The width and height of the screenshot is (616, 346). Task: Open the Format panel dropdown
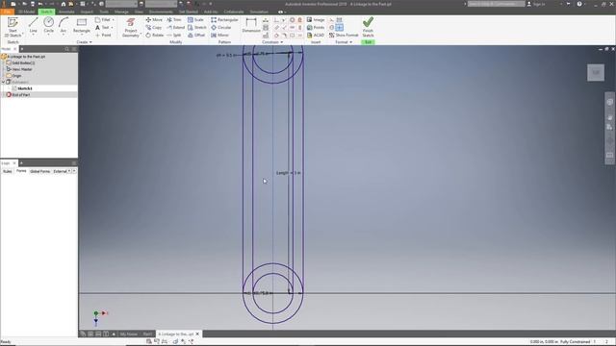pos(344,42)
